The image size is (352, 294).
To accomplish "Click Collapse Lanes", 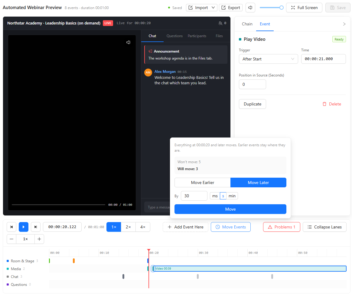I will [324, 227].
